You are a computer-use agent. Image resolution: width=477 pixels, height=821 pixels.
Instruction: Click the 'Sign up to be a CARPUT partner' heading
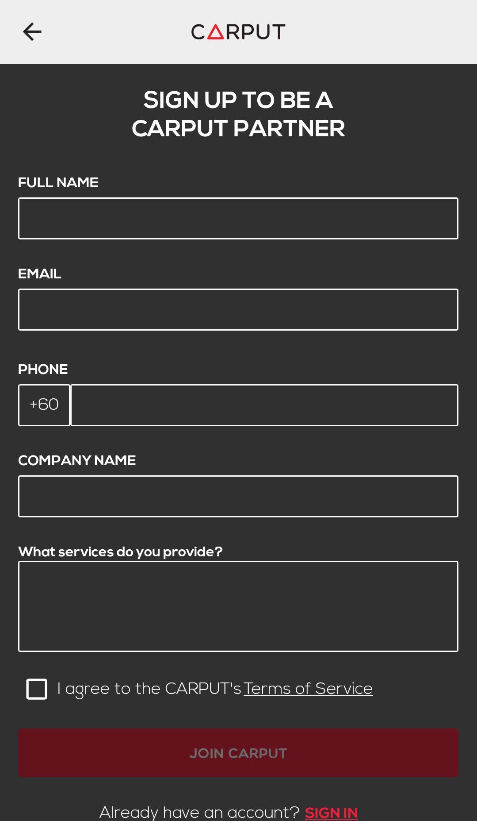[238, 114]
